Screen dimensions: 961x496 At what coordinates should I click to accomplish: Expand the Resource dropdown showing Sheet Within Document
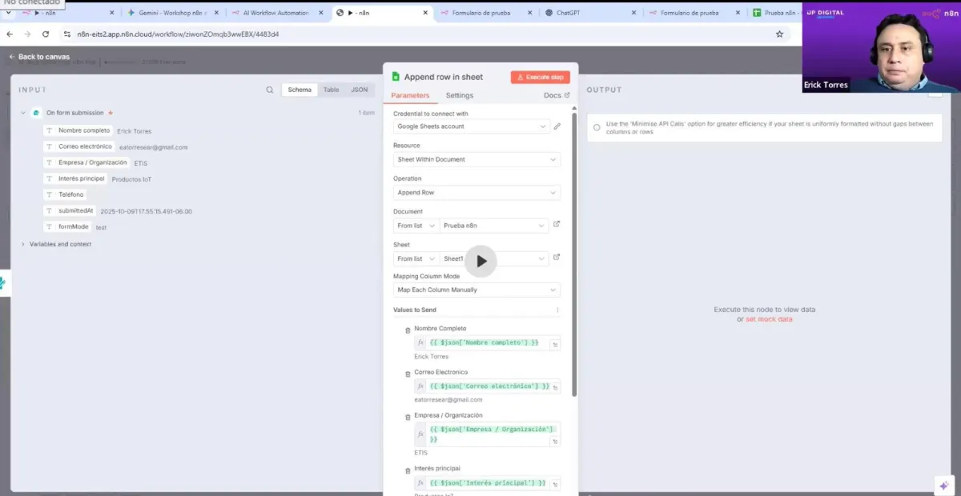click(476, 159)
